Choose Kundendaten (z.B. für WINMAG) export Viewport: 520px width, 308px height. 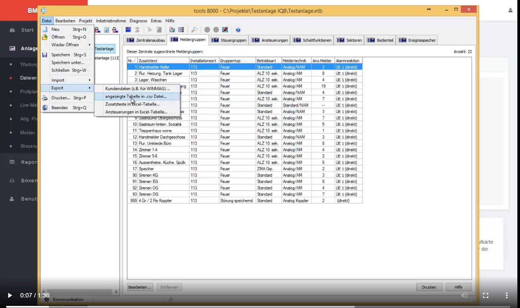(x=137, y=89)
